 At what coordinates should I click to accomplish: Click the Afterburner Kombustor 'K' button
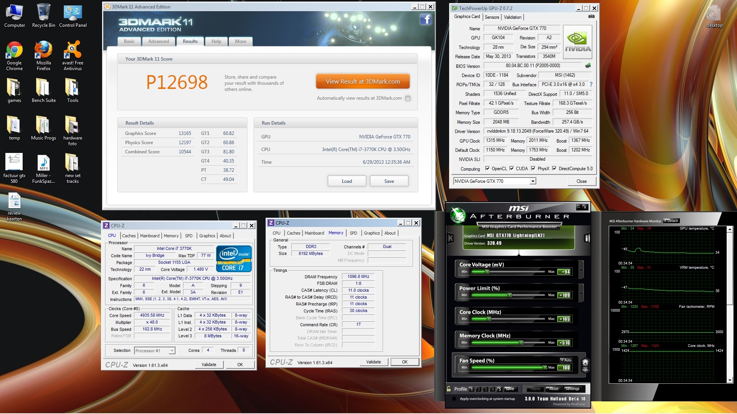pos(451,238)
